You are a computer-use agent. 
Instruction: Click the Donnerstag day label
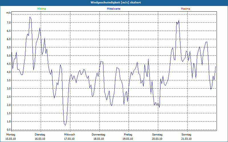click(x=98, y=135)
